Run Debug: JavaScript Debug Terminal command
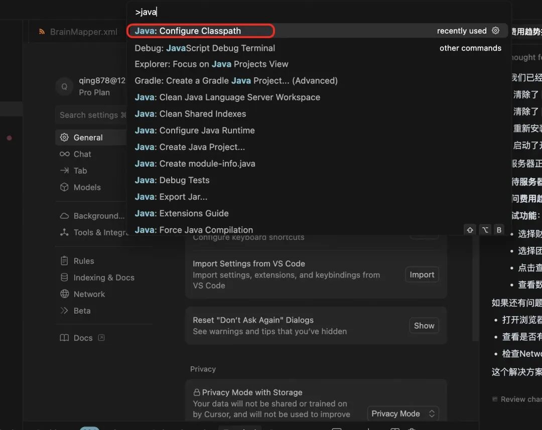Screen dimensions: 542x430 [x=317, y=48]
